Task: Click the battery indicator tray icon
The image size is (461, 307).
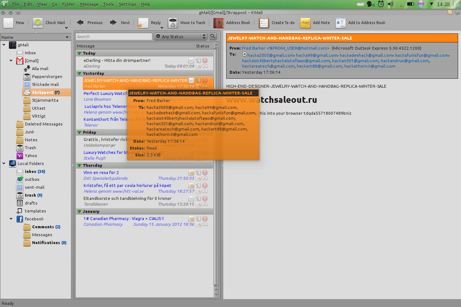Action: tap(411, 4)
